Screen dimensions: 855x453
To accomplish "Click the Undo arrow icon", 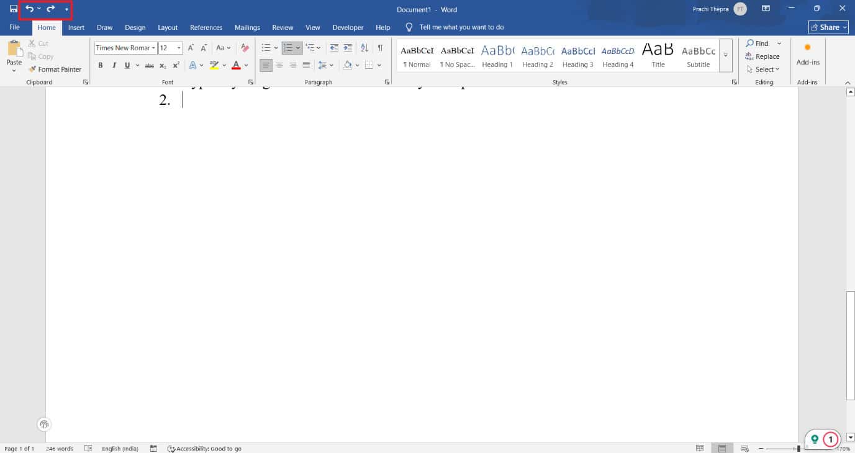I will 29,9.
